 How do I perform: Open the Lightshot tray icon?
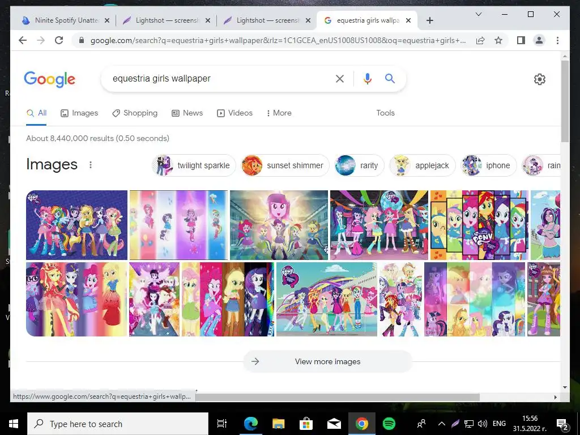point(455,424)
